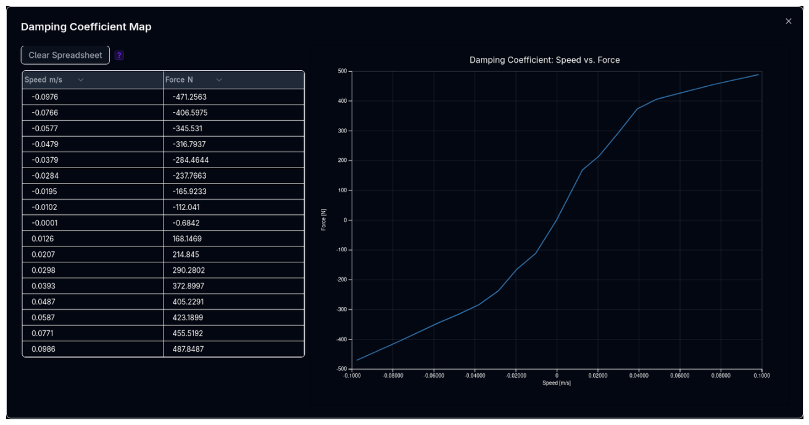This screenshot has height=425, width=809.
Task: Click the force cell showing -0.6842
Action: (233, 223)
